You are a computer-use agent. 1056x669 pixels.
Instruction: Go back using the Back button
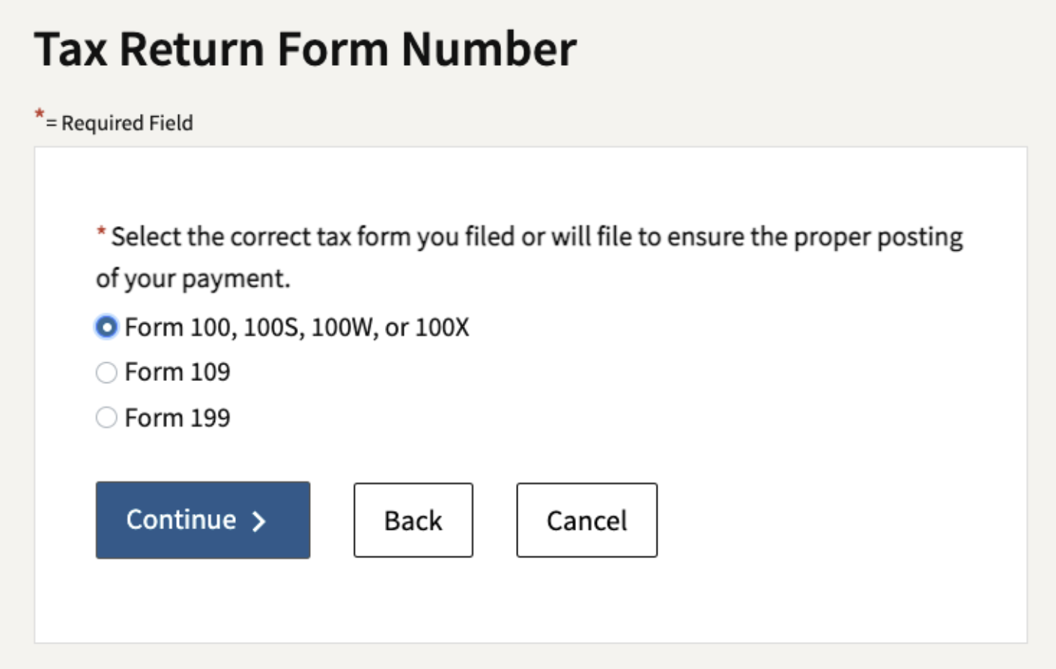(x=413, y=520)
